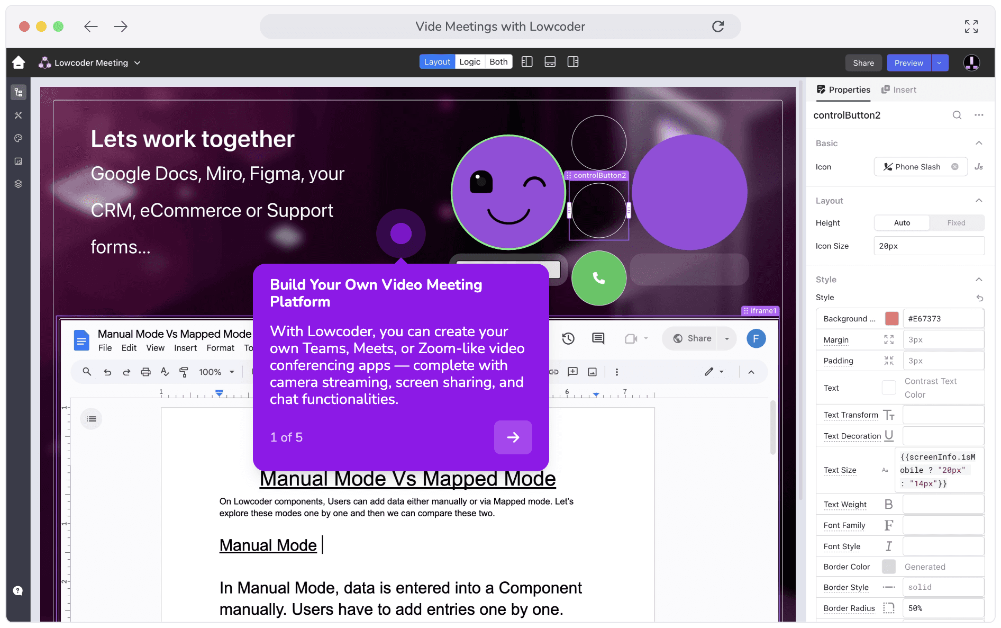This screenshot has width=1001, height=628.
Task: Switch to the Insert tab
Action: [899, 90]
